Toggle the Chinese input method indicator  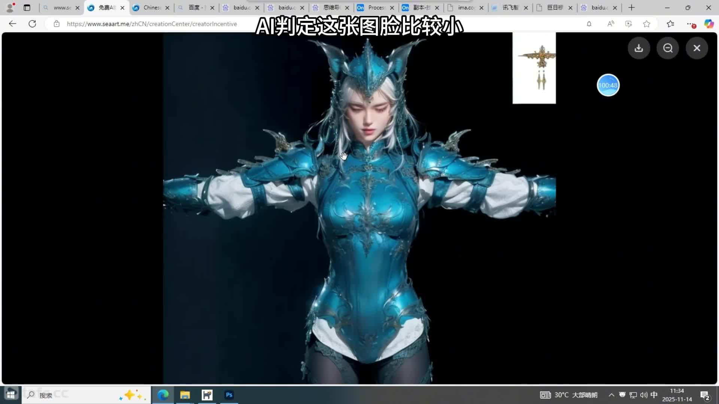click(x=654, y=395)
